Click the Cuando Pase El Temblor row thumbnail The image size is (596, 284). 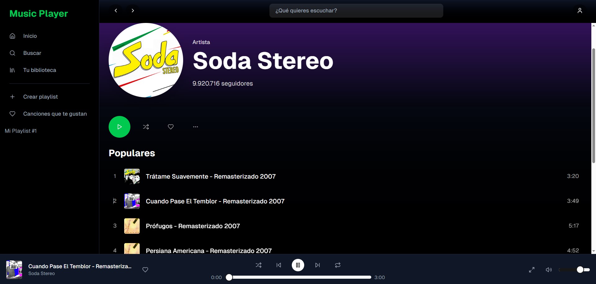pos(132,201)
